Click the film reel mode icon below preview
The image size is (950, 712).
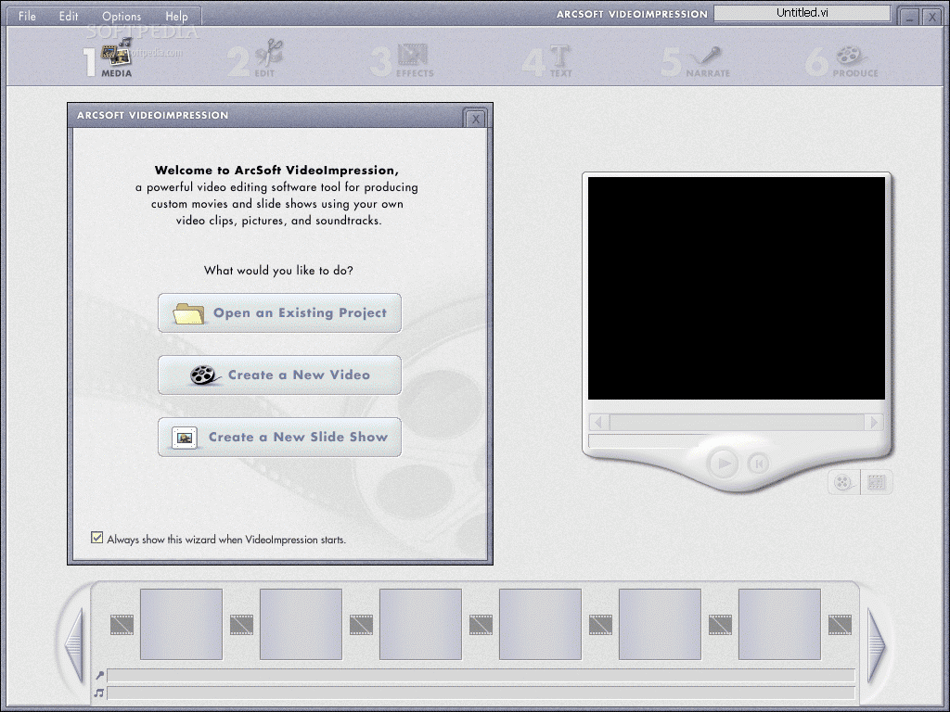click(x=844, y=482)
